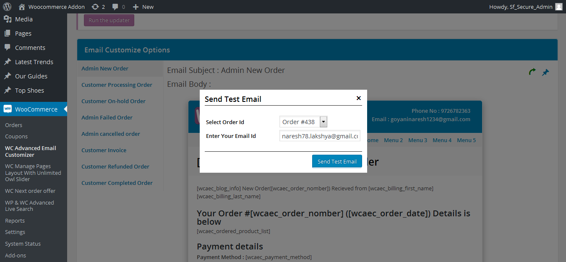The height and width of the screenshot is (262, 566).
Task: Go to WC Next order offer page
Action: coord(30,191)
